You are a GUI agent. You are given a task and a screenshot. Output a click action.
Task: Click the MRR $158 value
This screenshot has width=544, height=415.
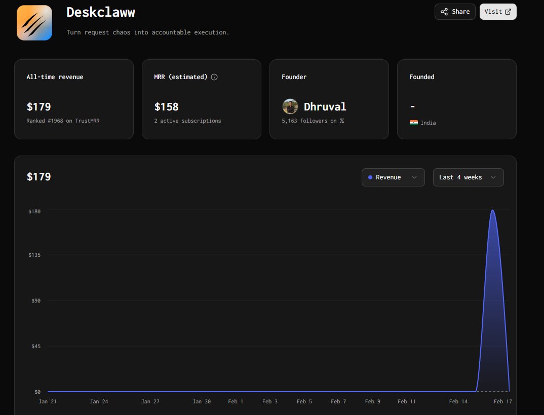[166, 107]
